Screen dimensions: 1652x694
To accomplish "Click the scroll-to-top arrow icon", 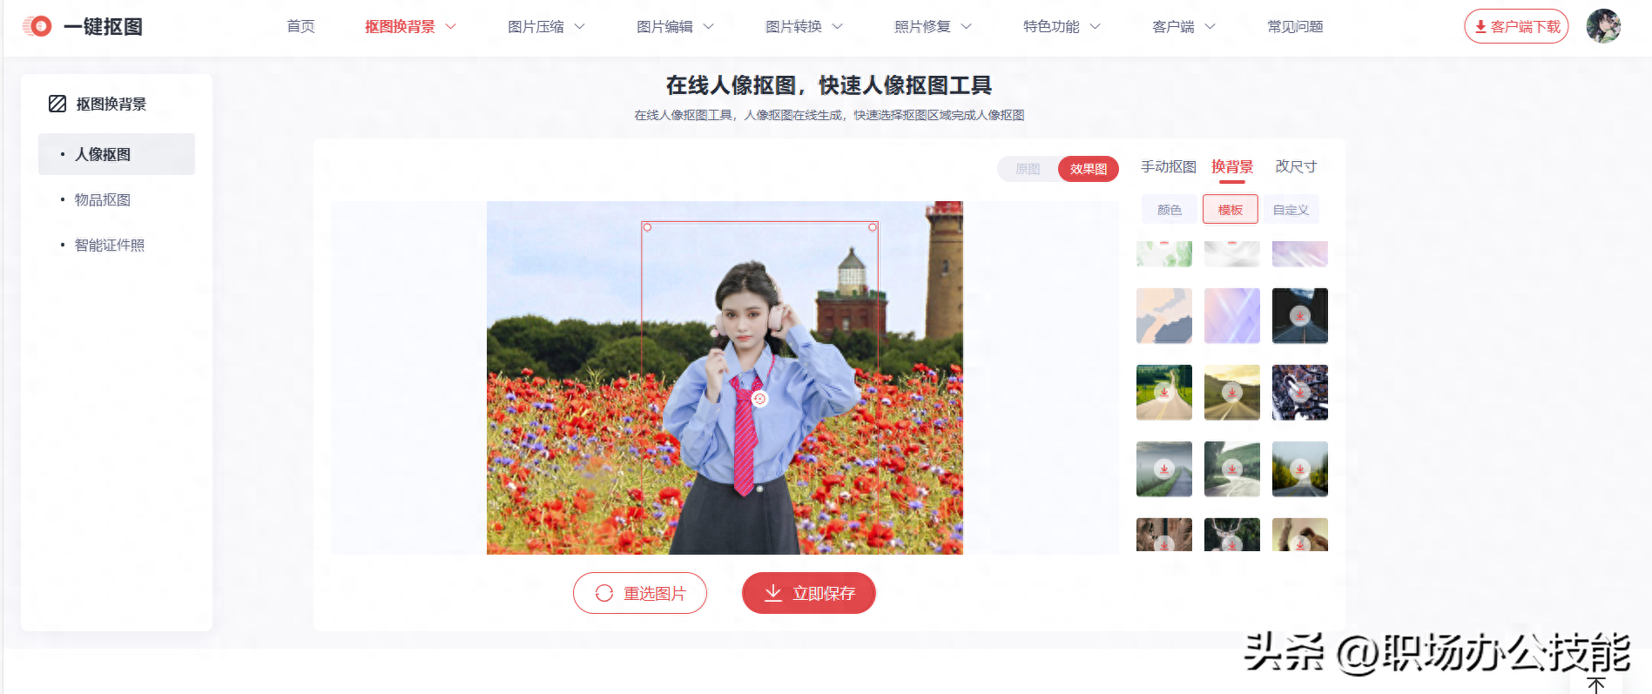I will click(x=1596, y=685).
